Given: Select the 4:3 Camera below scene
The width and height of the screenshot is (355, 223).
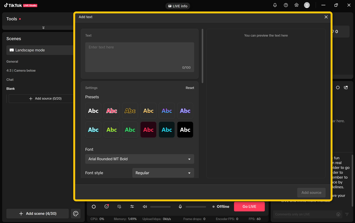Looking at the screenshot, I should [21, 71].
